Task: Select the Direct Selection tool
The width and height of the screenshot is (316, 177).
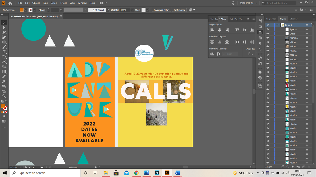Action: coord(4,27)
